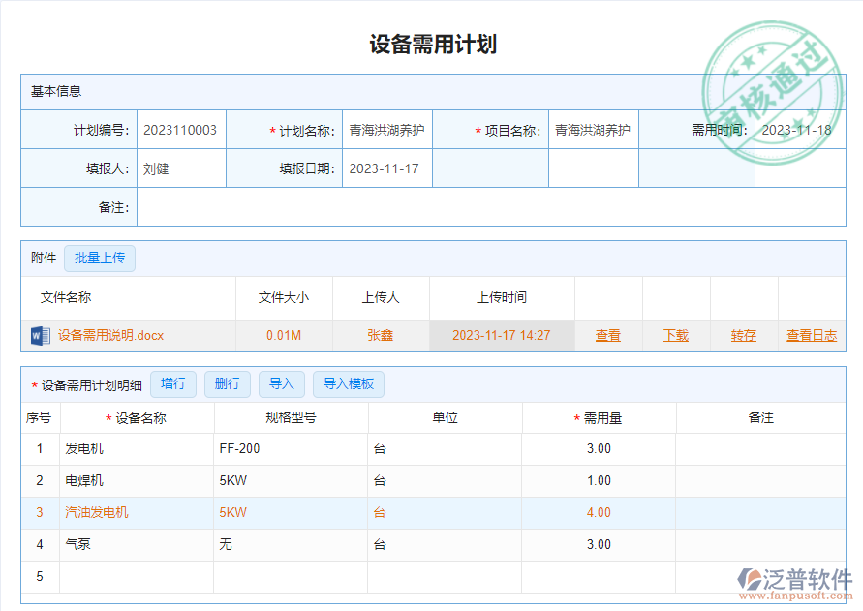Screen dimensions: 863x611
Task: Click the 批量上传 button
Action: click(x=99, y=258)
